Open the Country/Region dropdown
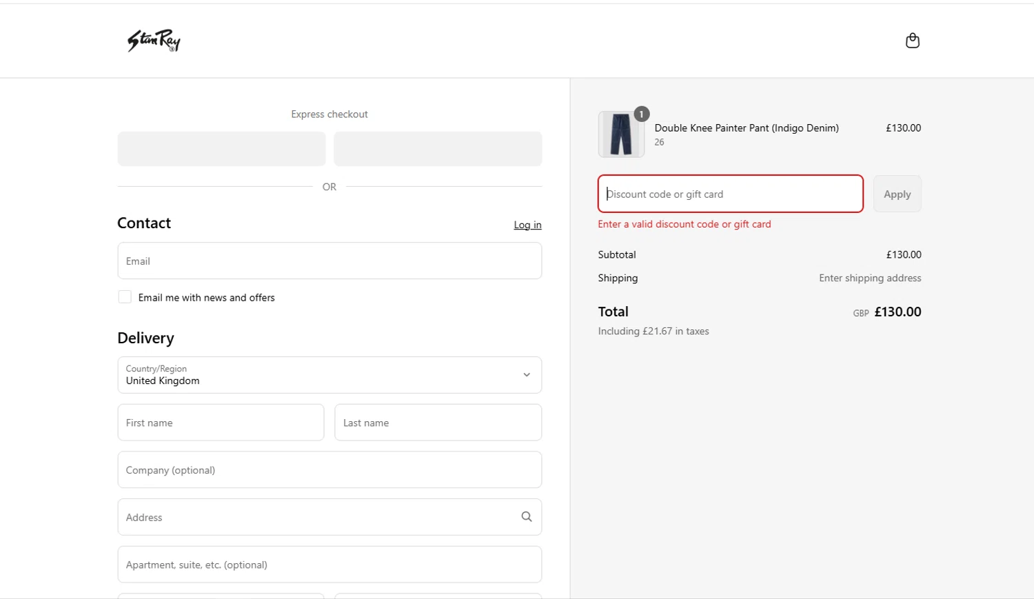Viewport: 1034px width, 599px height. (x=330, y=375)
